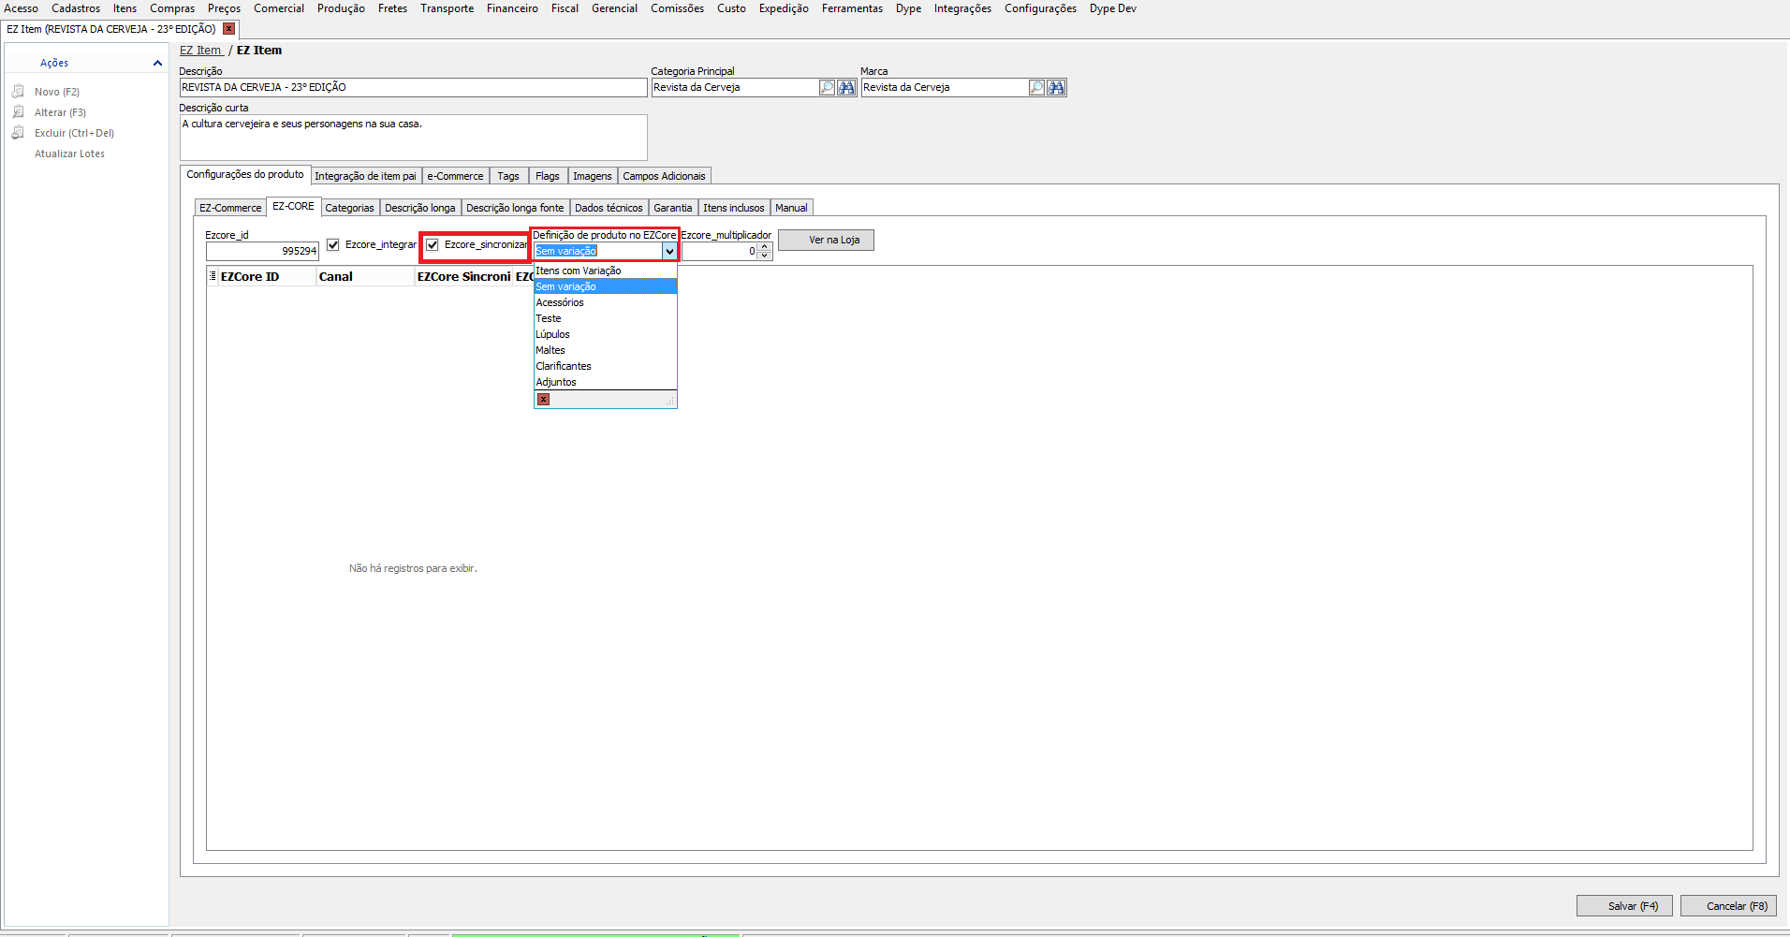
Task: Open the EZ-Commerce sub-tab
Action: [230, 208]
